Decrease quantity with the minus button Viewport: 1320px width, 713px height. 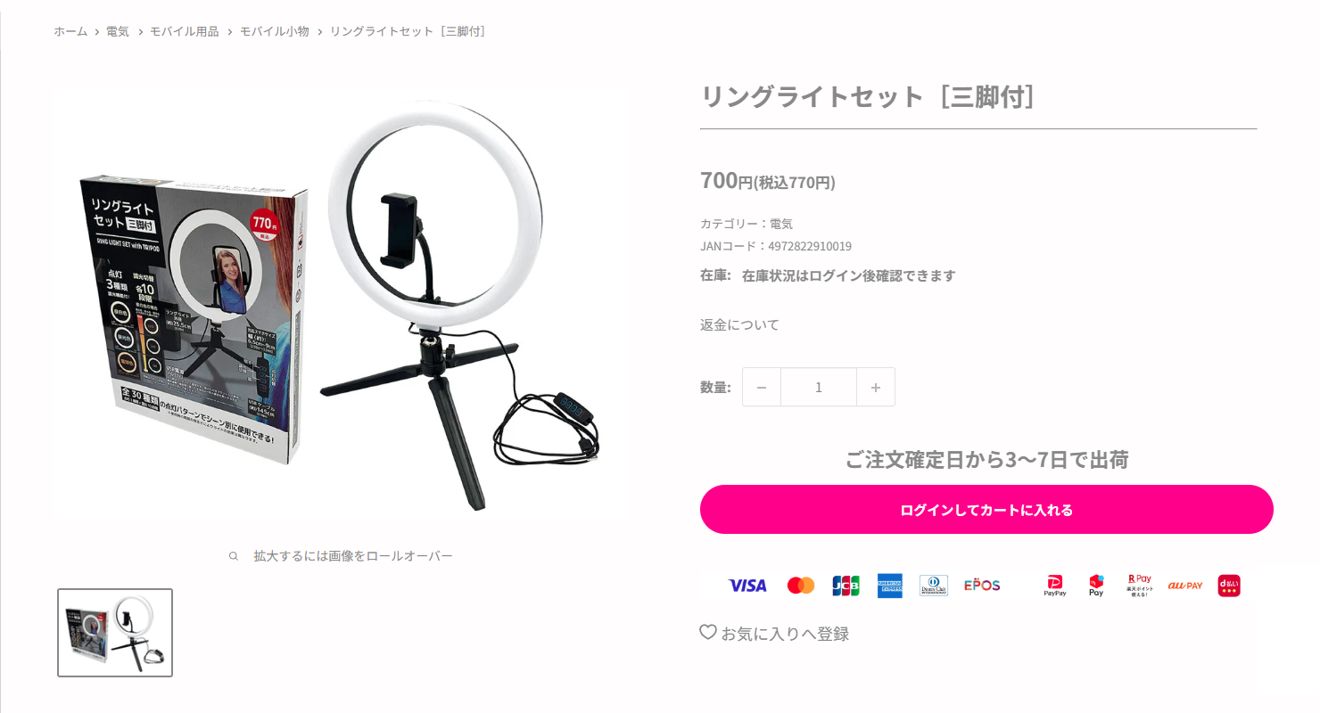point(762,387)
